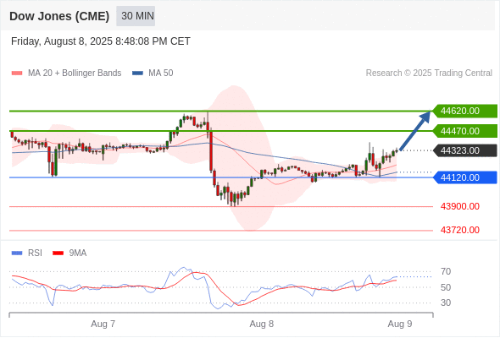Click the chart timestamp Friday, August 8

point(101,41)
